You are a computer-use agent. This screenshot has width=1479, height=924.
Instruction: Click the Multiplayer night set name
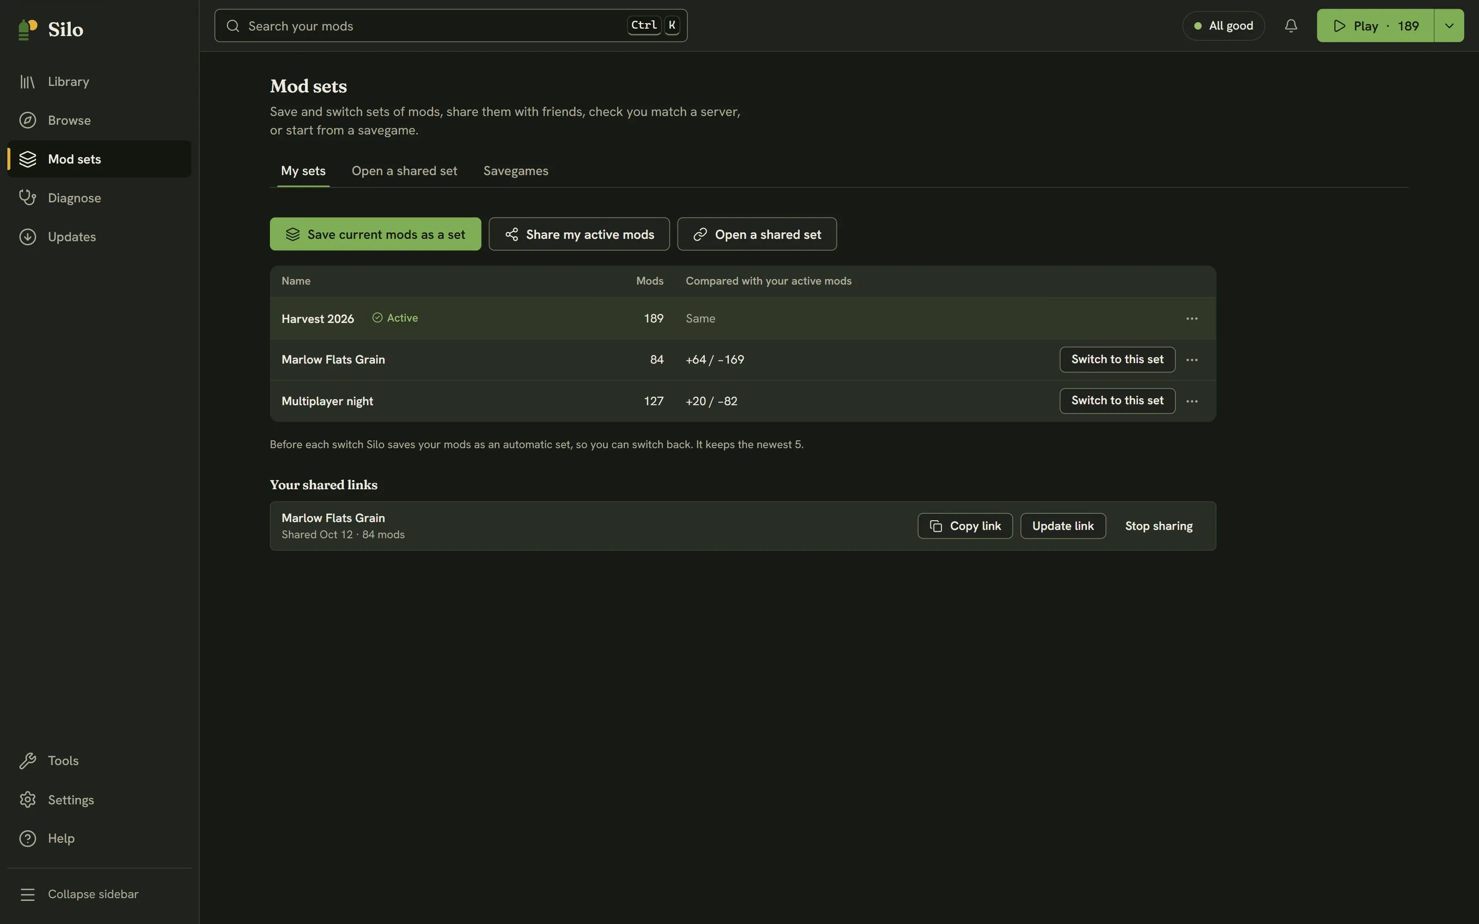tap(327, 401)
